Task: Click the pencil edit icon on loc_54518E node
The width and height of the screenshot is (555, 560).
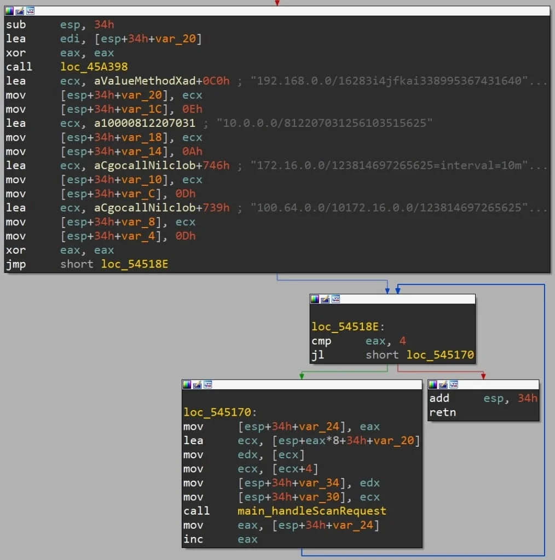Action: [325, 299]
